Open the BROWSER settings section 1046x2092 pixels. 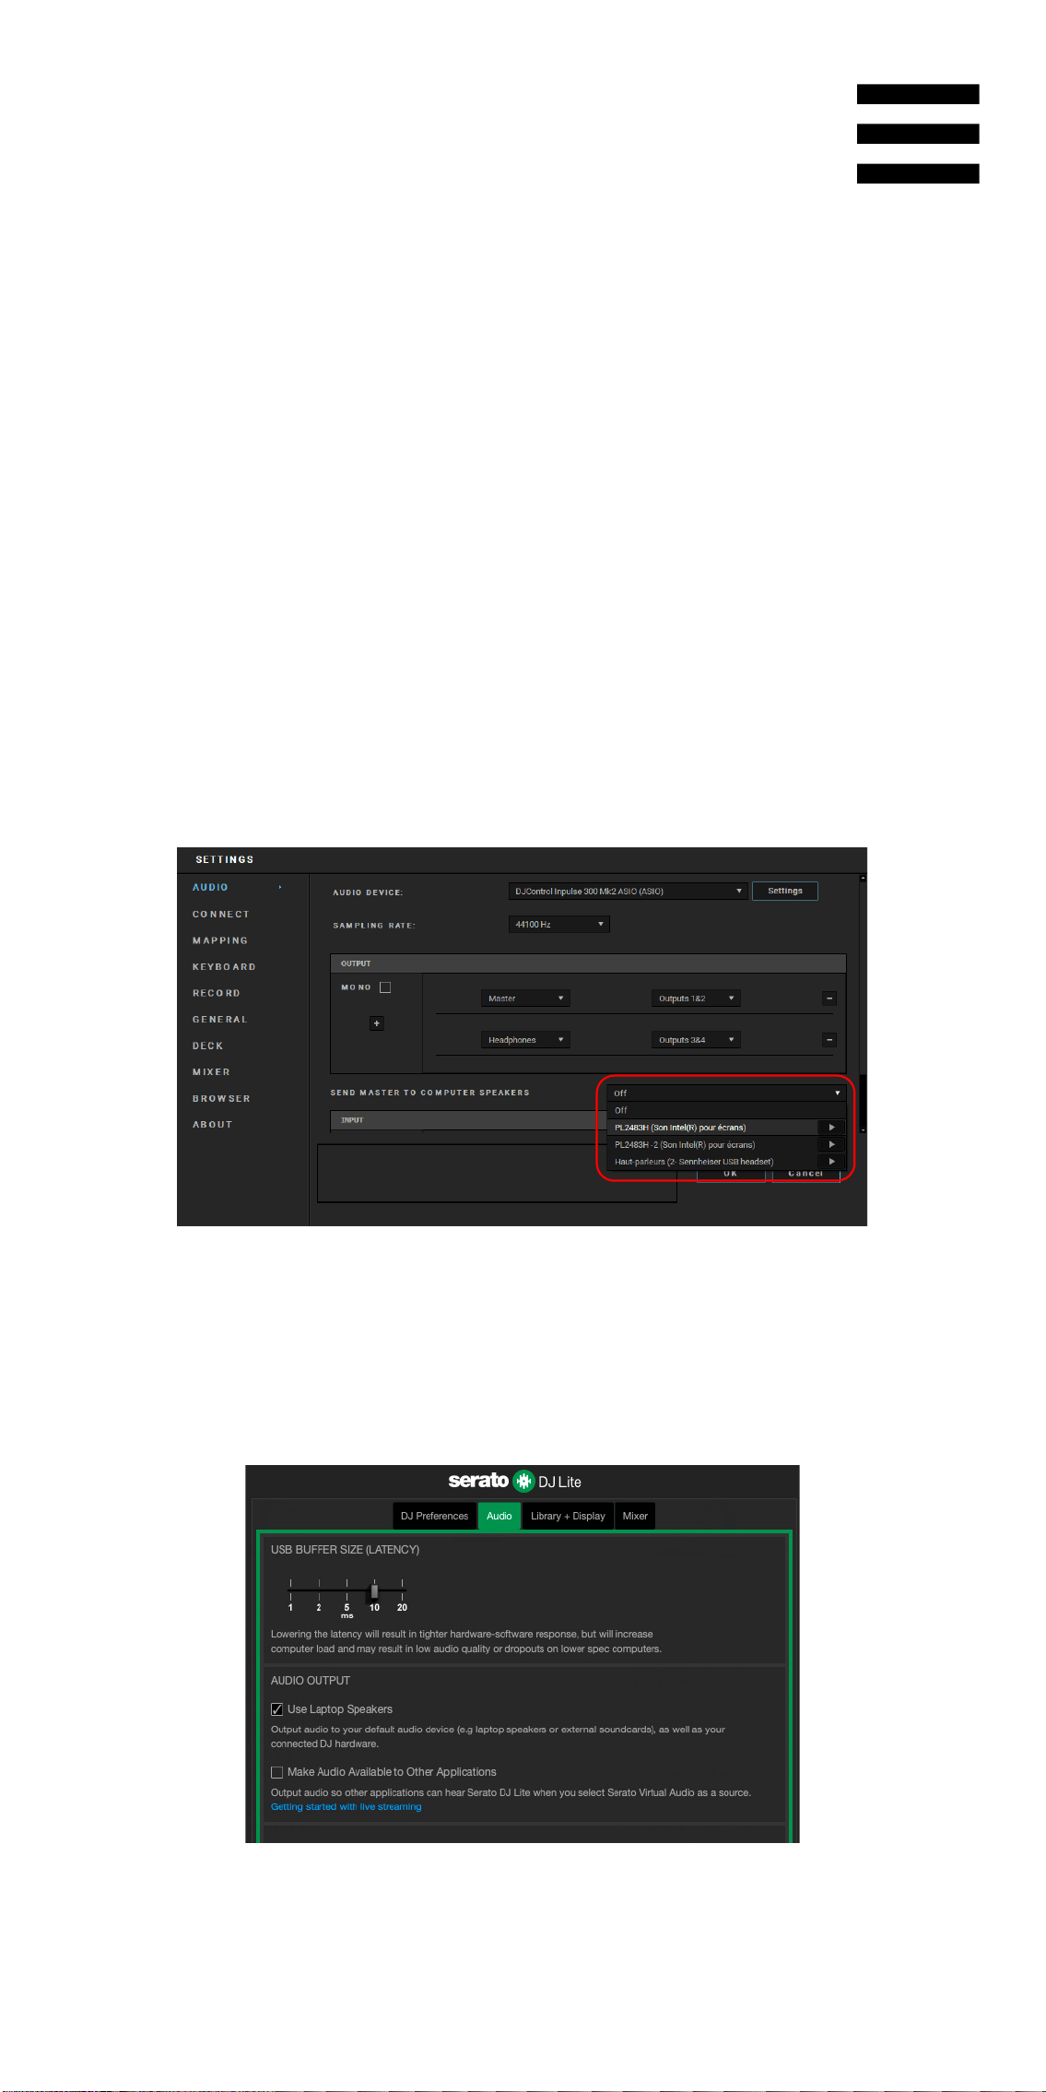(x=221, y=1099)
